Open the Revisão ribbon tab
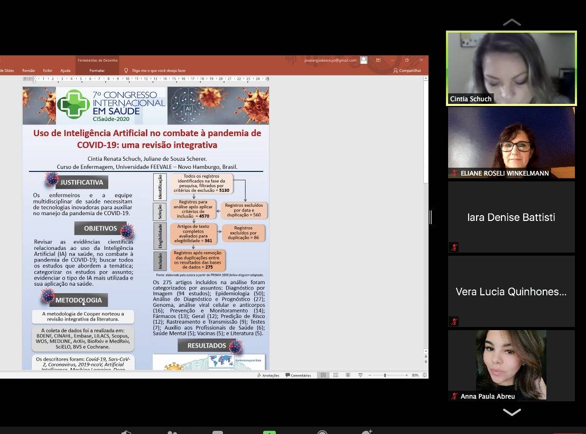The image size is (586, 434). tap(29, 71)
